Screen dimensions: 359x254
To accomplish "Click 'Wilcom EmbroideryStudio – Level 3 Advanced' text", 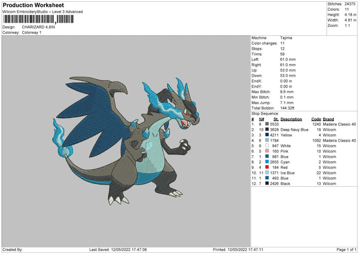I will (x=42, y=12).
